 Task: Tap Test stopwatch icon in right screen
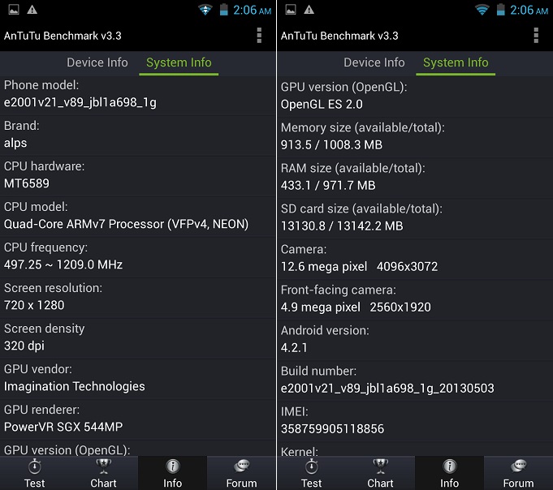click(311, 466)
